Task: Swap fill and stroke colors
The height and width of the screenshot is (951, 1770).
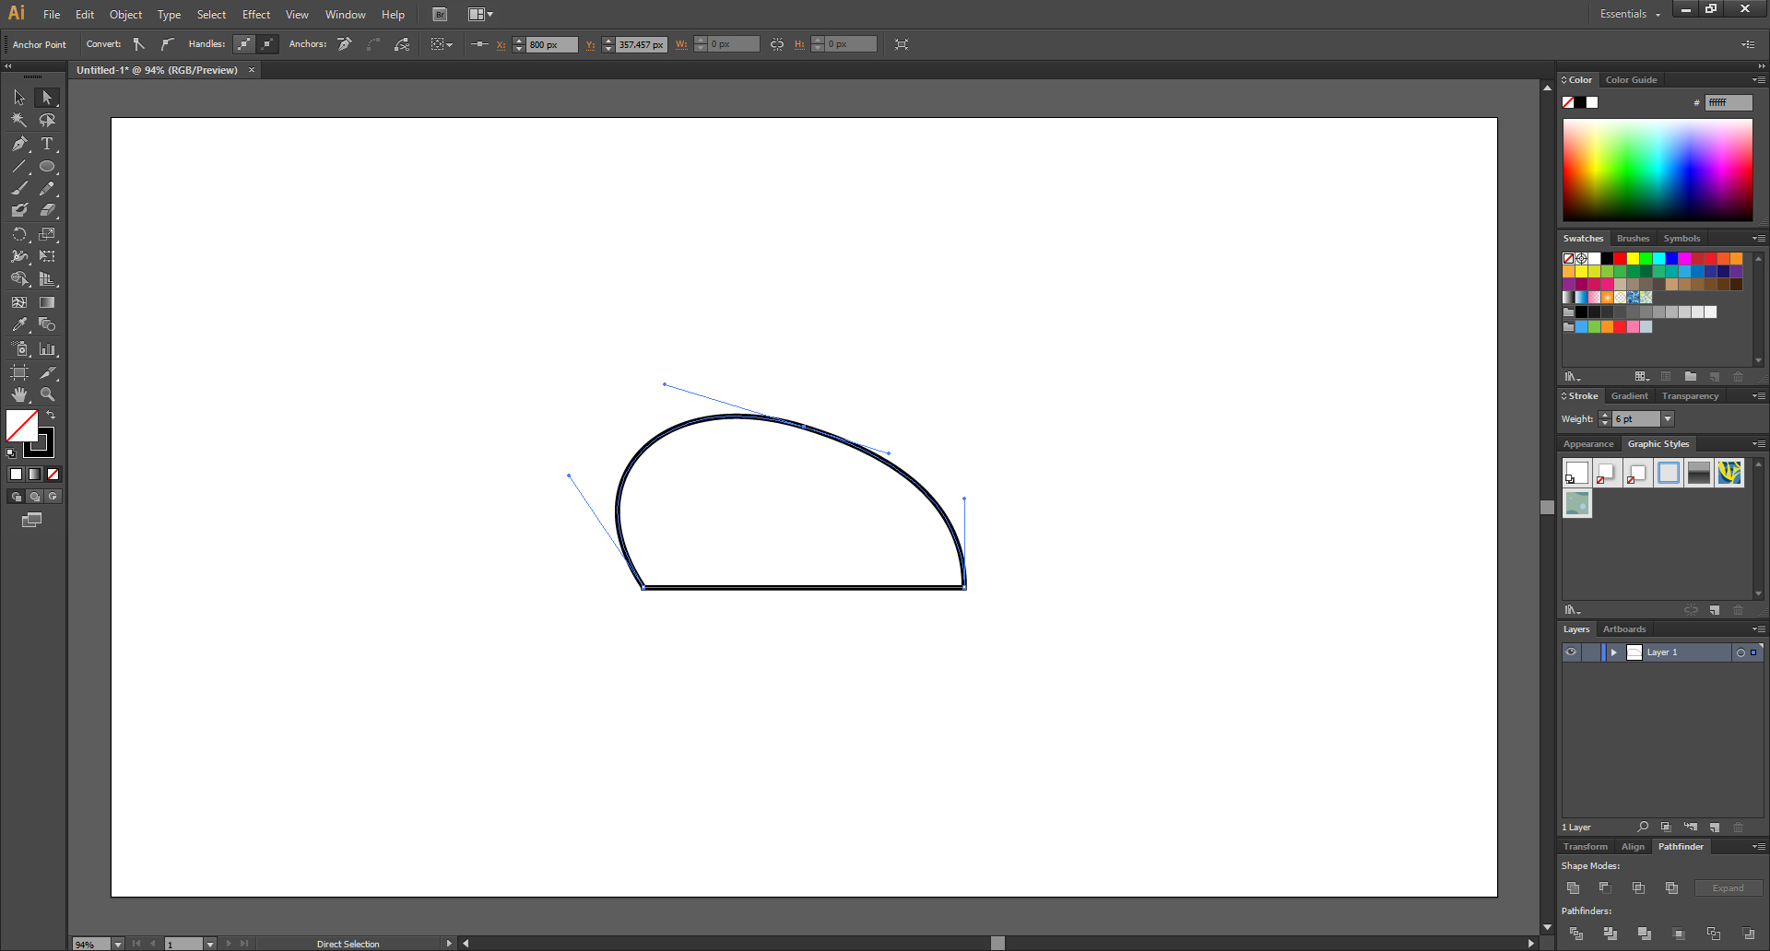Action: point(51,416)
